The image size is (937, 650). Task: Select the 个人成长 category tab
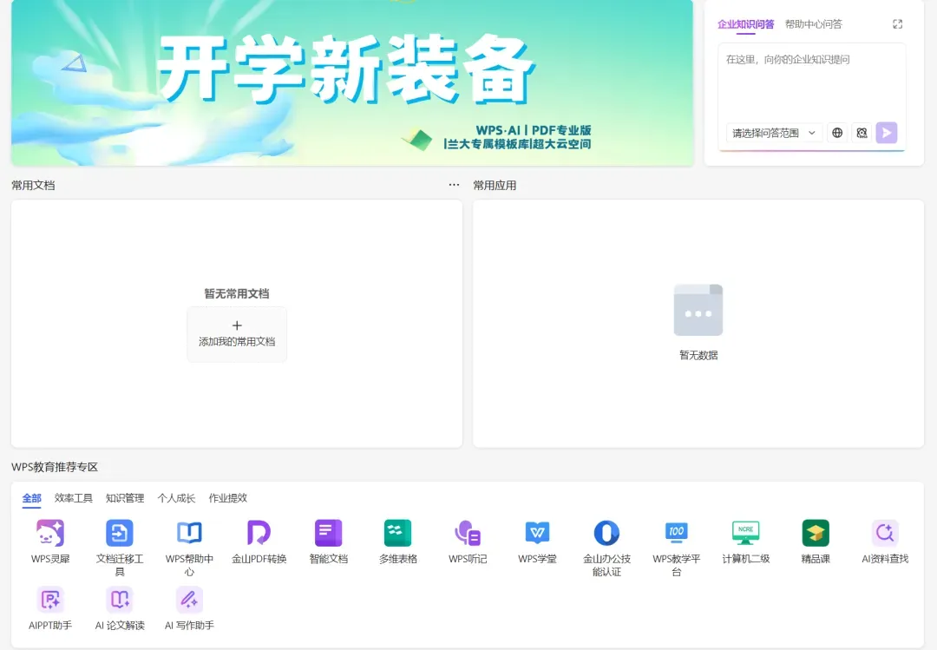[176, 498]
